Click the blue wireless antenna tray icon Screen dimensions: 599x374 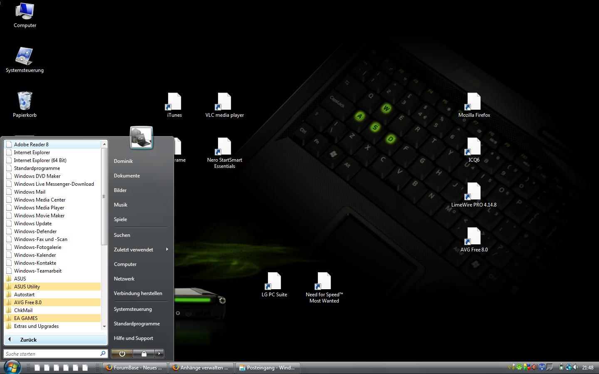click(x=542, y=367)
